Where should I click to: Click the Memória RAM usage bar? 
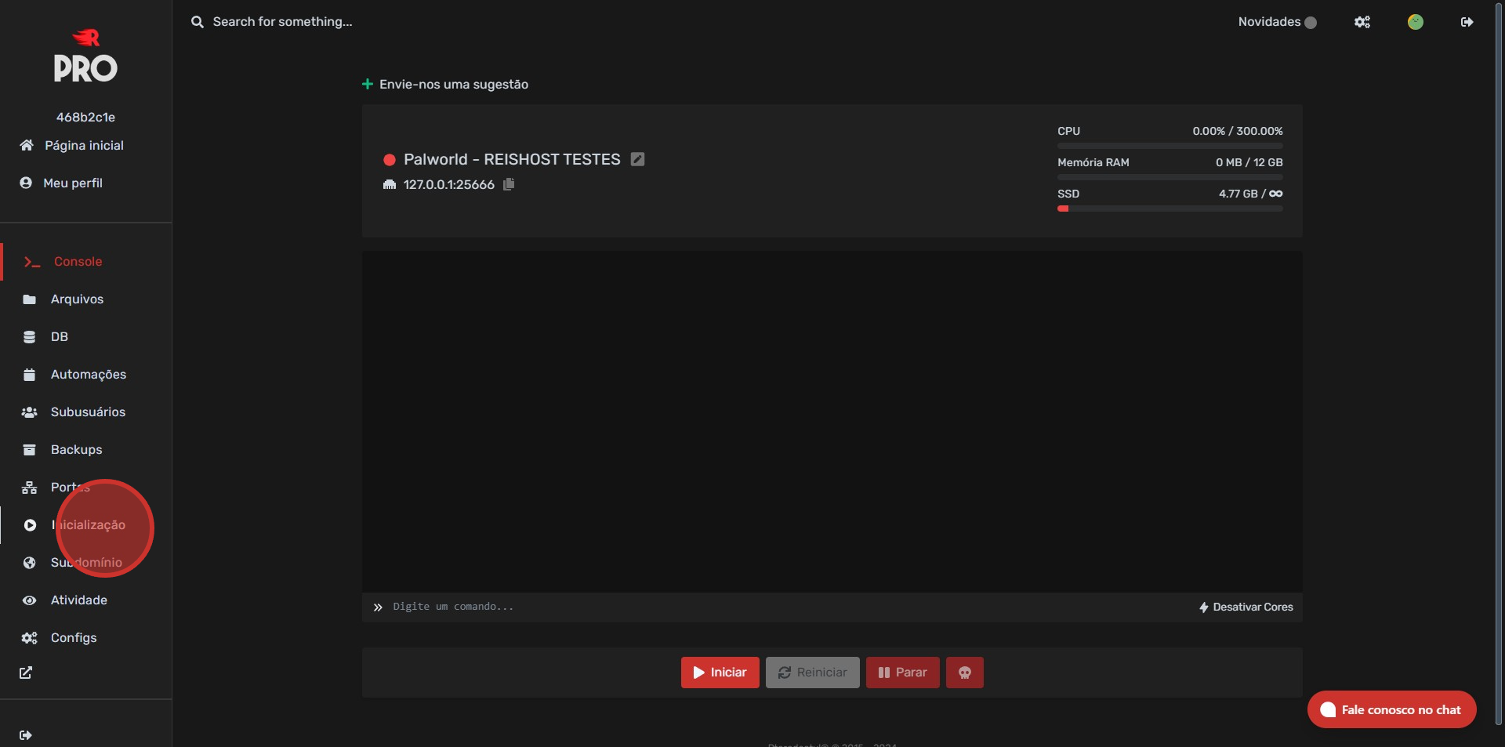point(1170,177)
